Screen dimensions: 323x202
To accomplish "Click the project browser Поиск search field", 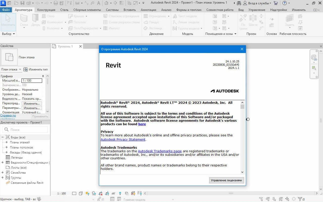I will [x=25, y=130].
